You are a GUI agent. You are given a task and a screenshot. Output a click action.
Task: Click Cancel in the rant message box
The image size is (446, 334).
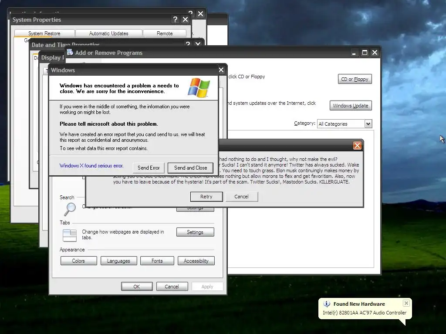coord(241,197)
